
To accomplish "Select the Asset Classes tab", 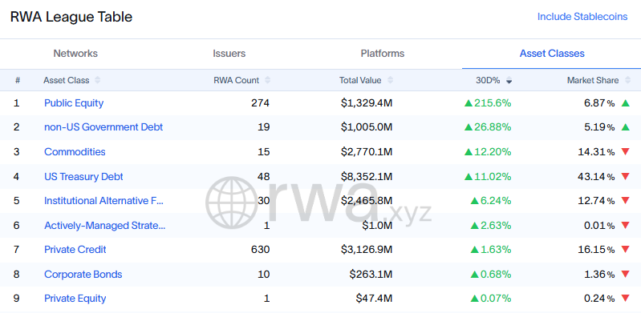I will tap(552, 54).
